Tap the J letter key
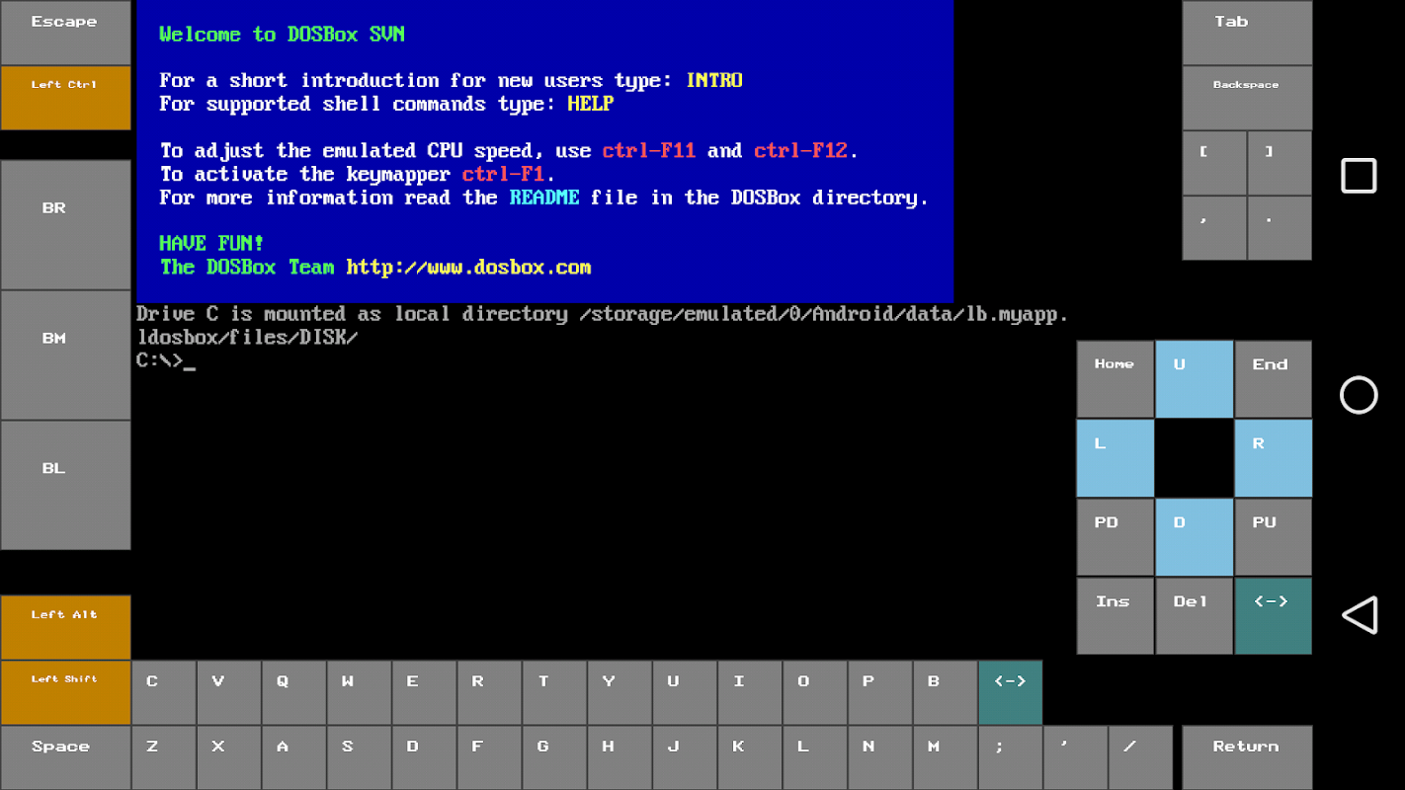Image resolution: width=1405 pixels, height=790 pixels. (686, 757)
